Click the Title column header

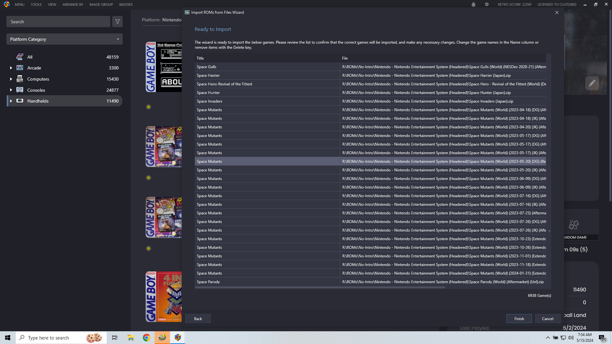(267, 58)
